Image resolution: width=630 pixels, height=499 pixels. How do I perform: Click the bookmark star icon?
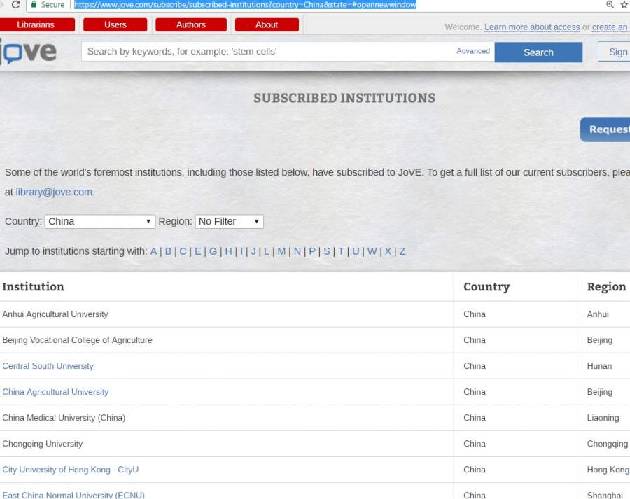click(x=624, y=4)
